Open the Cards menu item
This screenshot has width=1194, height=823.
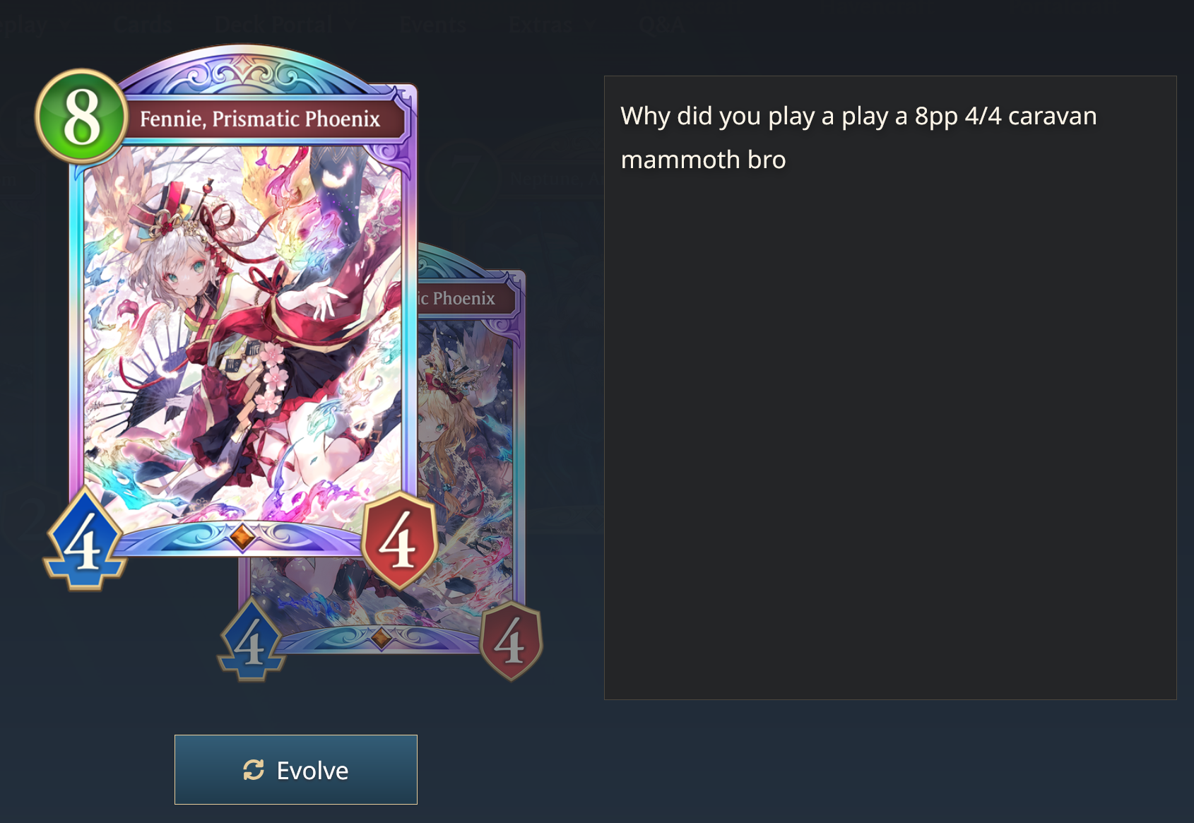click(143, 25)
